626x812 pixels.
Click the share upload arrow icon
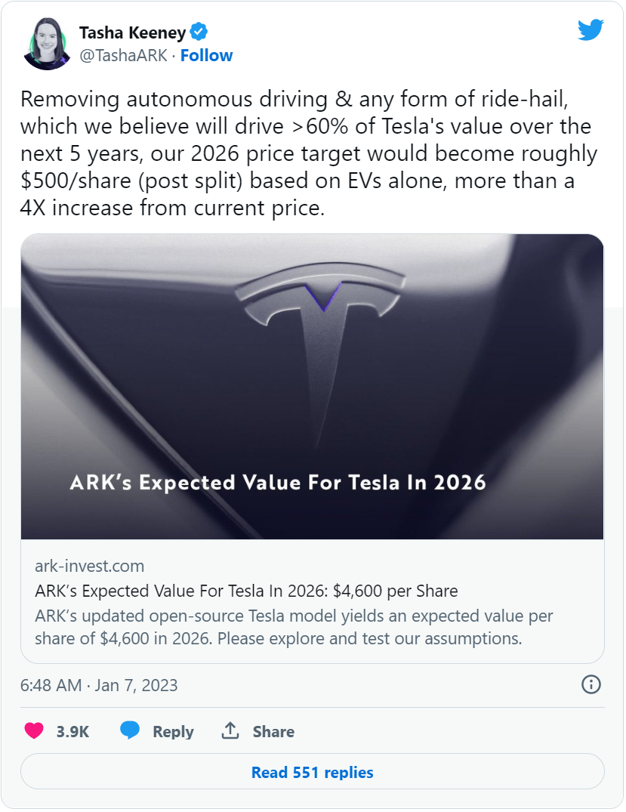[230, 731]
